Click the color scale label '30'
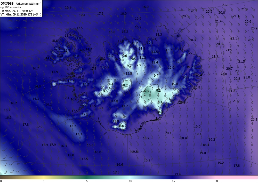The image size is (258, 183). point(216,181)
